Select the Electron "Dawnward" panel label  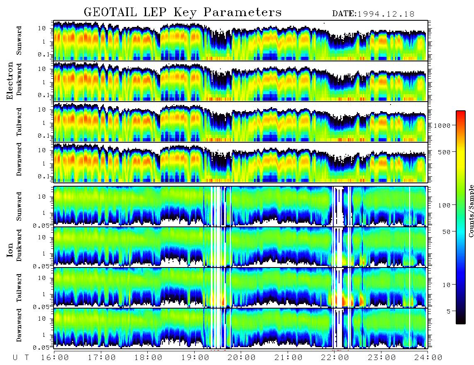click(19, 159)
